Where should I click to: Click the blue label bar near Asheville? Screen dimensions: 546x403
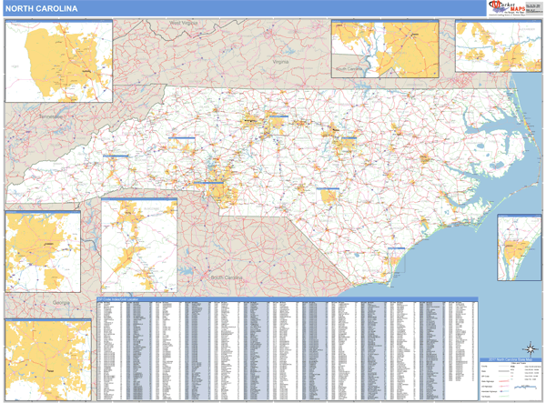[116, 156]
